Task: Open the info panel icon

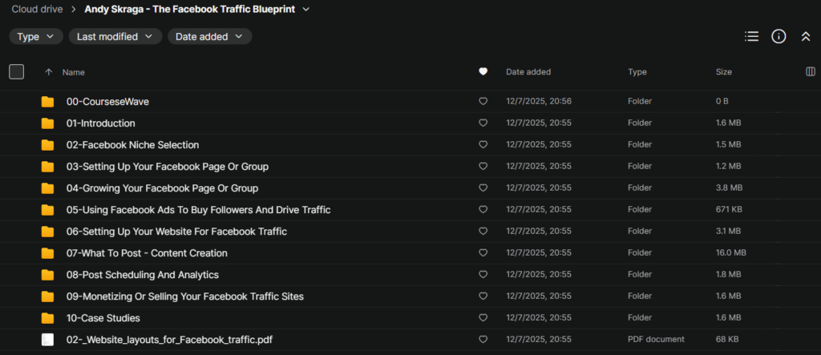Action: tap(779, 36)
